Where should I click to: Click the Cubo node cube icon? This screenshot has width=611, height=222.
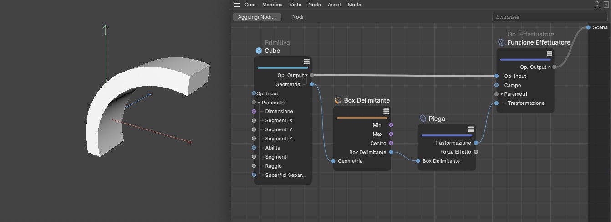click(259, 51)
